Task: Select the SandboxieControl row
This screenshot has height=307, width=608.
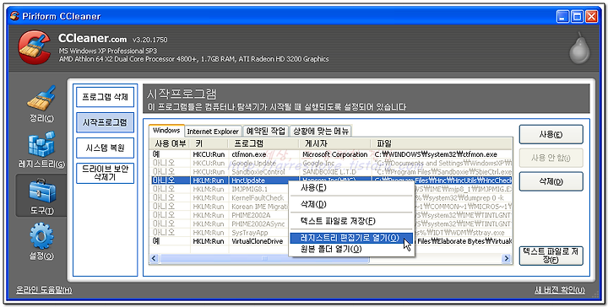Action: 331,171
